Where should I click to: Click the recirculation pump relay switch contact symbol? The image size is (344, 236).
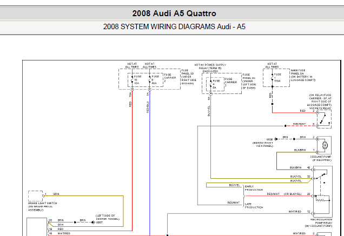(322, 176)
